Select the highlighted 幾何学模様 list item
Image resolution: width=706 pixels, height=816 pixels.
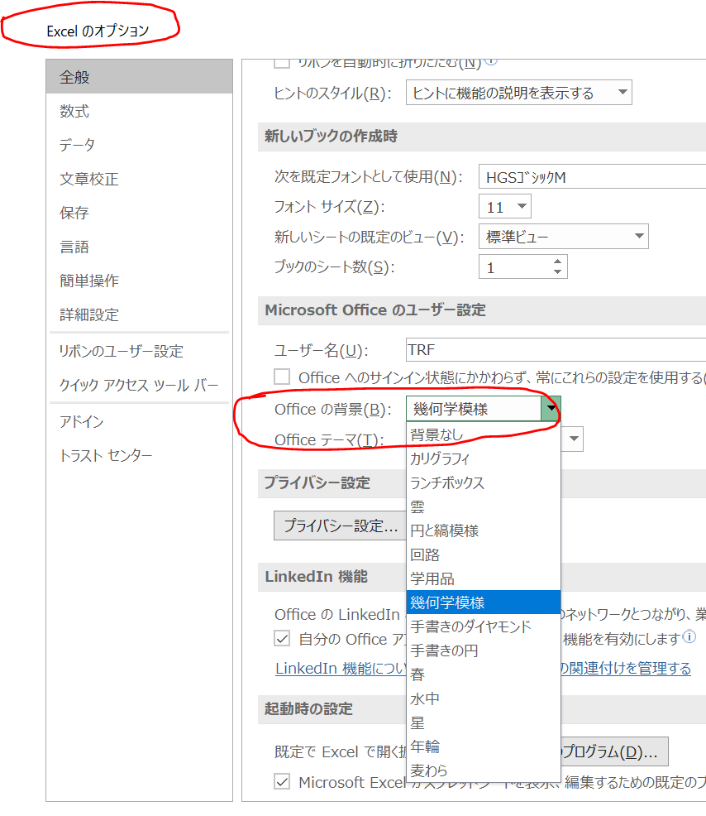[x=484, y=602]
